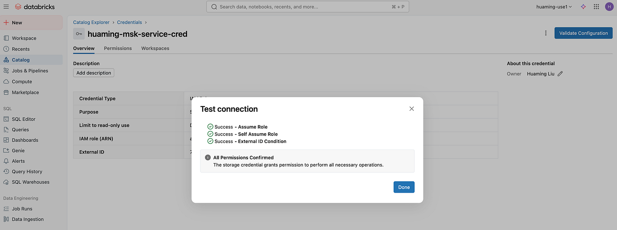Click the Done button
The height and width of the screenshot is (230, 617).
point(404,187)
